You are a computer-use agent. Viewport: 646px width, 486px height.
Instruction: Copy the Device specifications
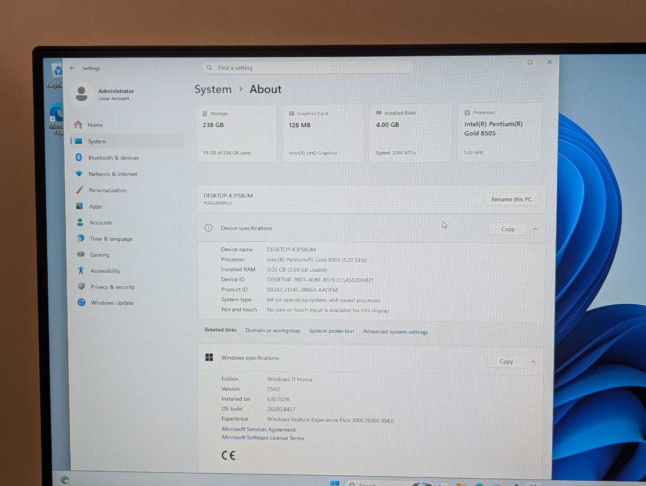tap(507, 229)
